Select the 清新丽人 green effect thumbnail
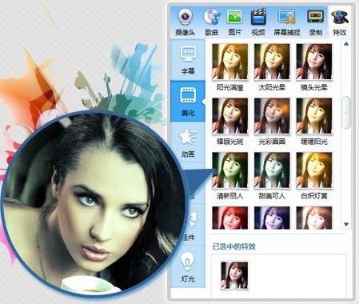The width and height of the screenshot is (359, 304). (x=229, y=170)
